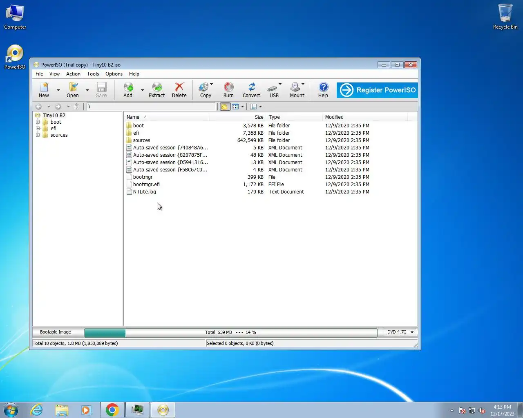Open the View menu
The width and height of the screenshot is (523, 418).
click(54, 74)
